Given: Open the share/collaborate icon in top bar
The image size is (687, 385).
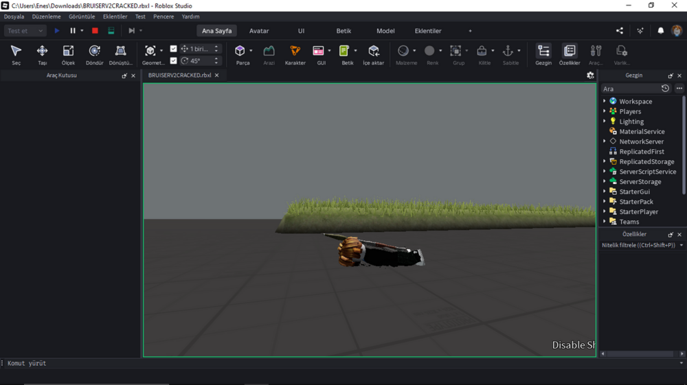Looking at the screenshot, I should [620, 31].
